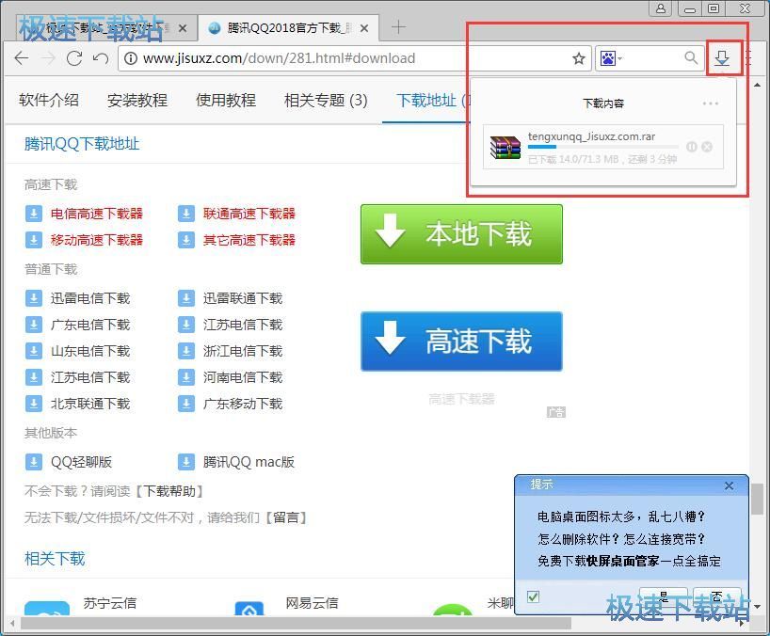Click the green 本地下载 button
This screenshot has height=636, width=770.
pyautogui.click(x=461, y=234)
